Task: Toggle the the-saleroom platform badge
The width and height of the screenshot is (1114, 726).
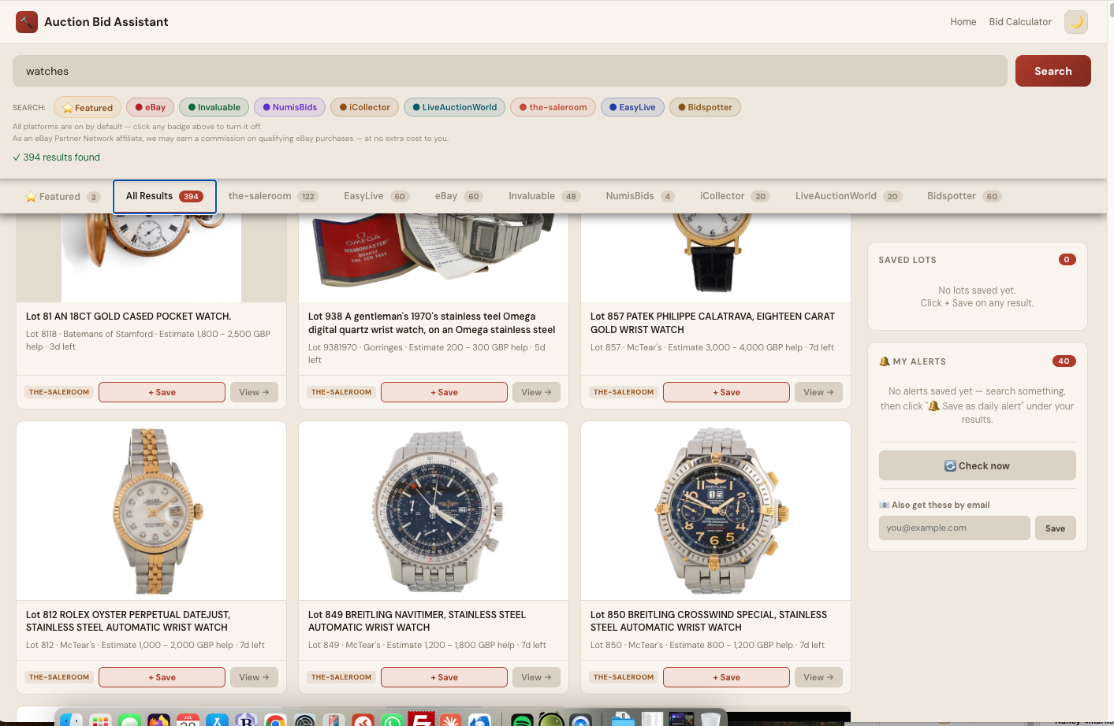Action: click(x=553, y=107)
